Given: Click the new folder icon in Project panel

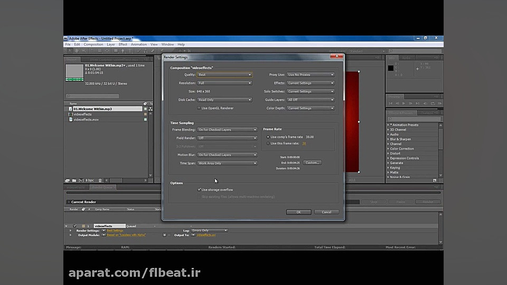Looking at the screenshot, I should tap(74, 180).
